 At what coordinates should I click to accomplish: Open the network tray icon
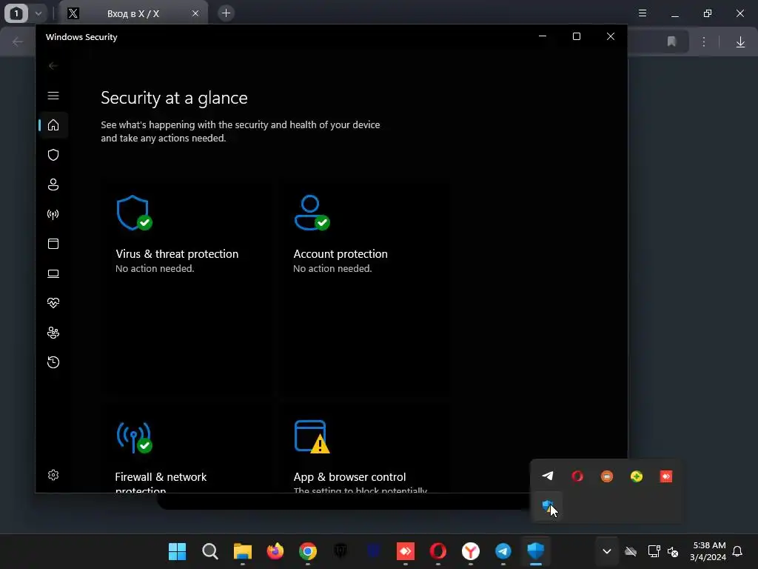(x=654, y=551)
